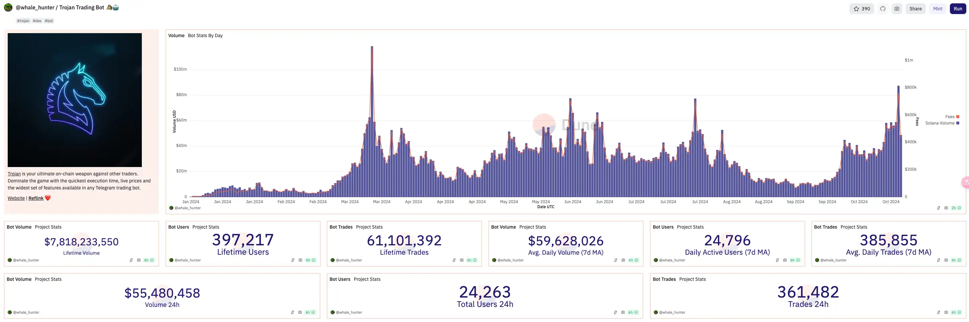Click the neon Trojan horse image
969x322 pixels.
pos(74,100)
